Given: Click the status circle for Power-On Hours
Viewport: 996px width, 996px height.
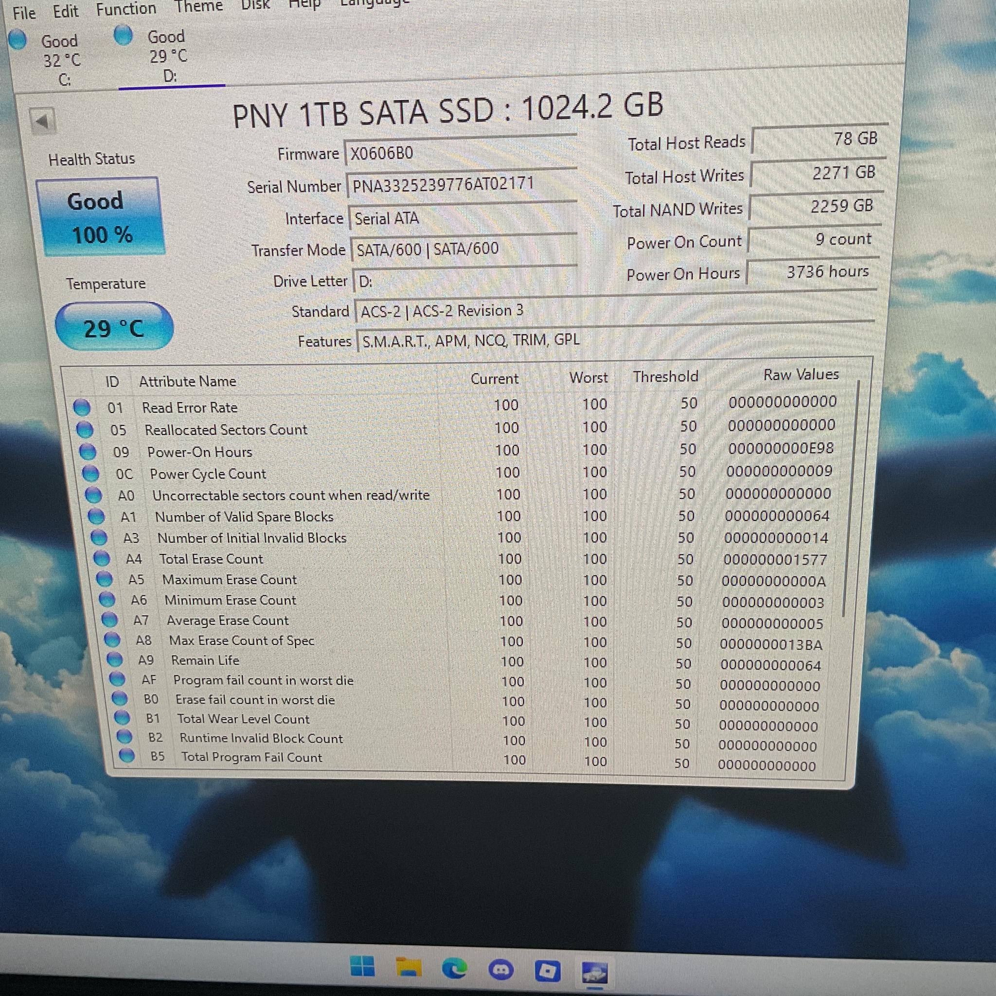Looking at the screenshot, I should click(x=88, y=452).
